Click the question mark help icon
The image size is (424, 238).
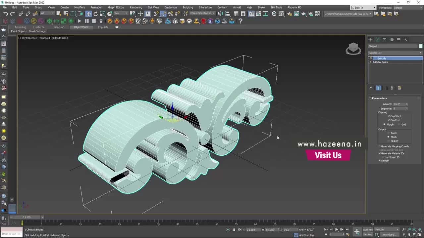tap(240, 21)
